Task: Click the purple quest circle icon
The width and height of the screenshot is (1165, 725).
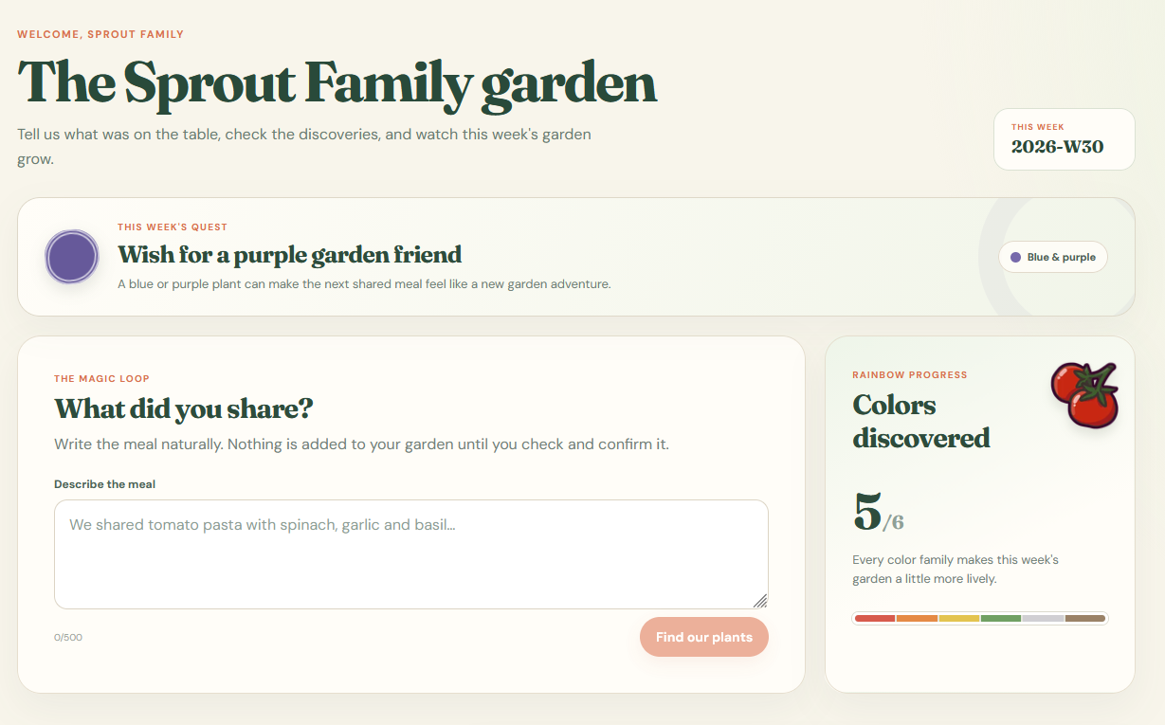Action: pyautogui.click(x=72, y=257)
